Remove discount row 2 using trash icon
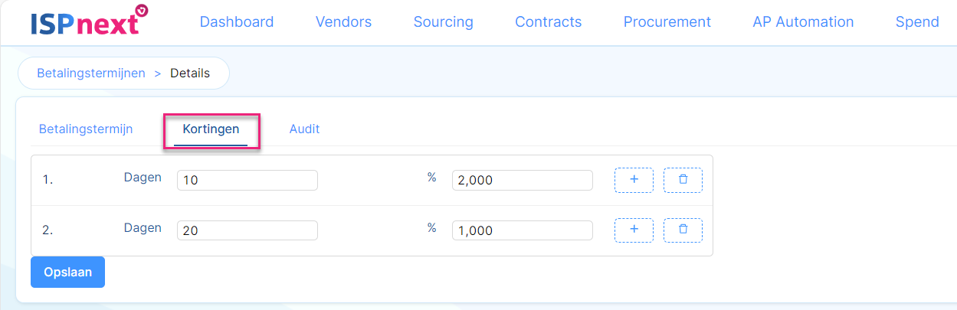 point(683,230)
